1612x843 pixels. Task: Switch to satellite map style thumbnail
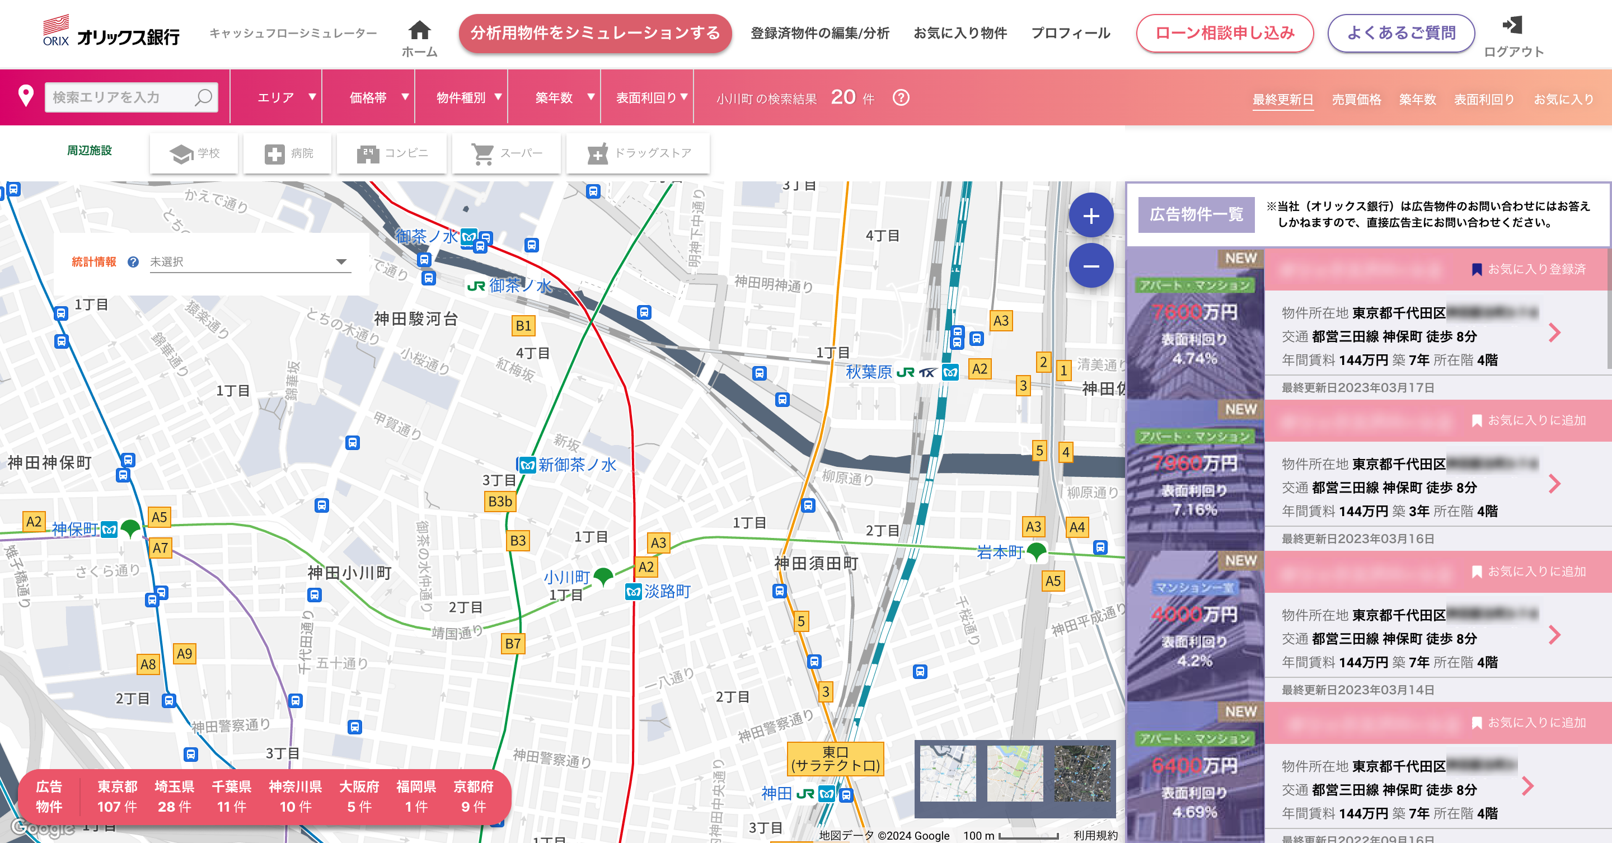coord(1083,774)
